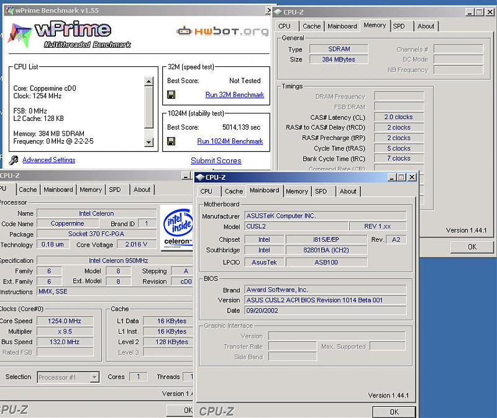Click the Instructions value "MMX, SSE"

click(116, 291)
